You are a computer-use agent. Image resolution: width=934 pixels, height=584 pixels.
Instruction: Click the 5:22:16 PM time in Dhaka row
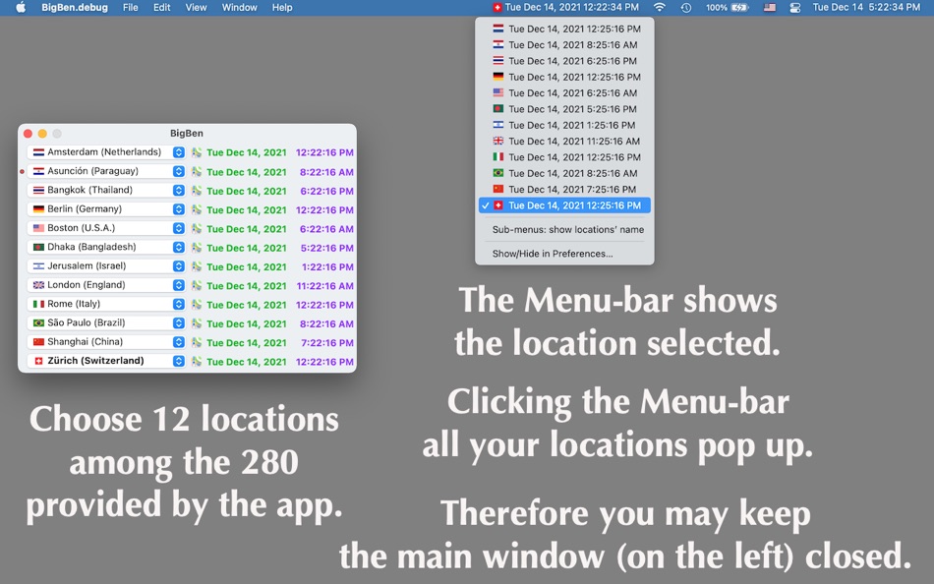(x=327, y=248)
